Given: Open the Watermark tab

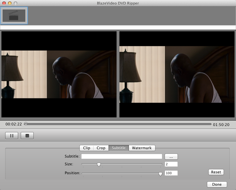Looking at the screenshot, I should [142, 148].
